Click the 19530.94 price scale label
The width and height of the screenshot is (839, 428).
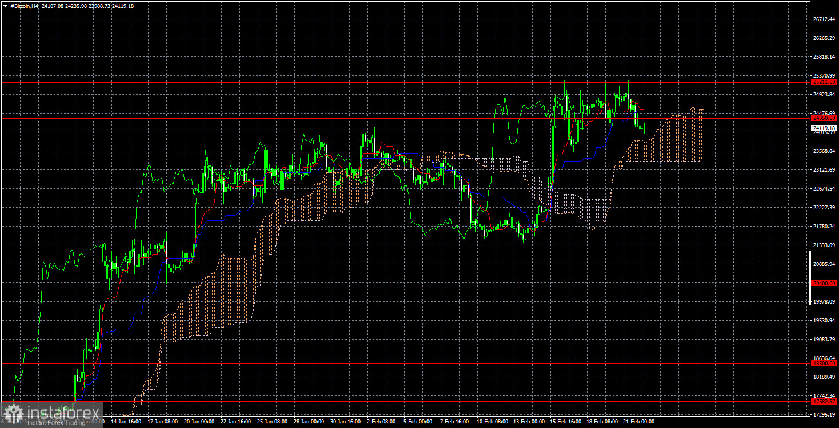point(824,321)
